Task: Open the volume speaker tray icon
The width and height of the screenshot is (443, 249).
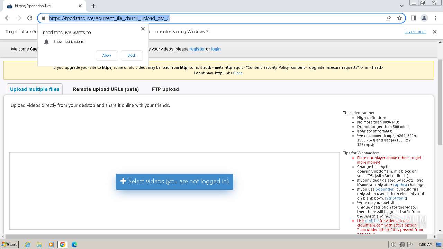Action: point(394,245)
